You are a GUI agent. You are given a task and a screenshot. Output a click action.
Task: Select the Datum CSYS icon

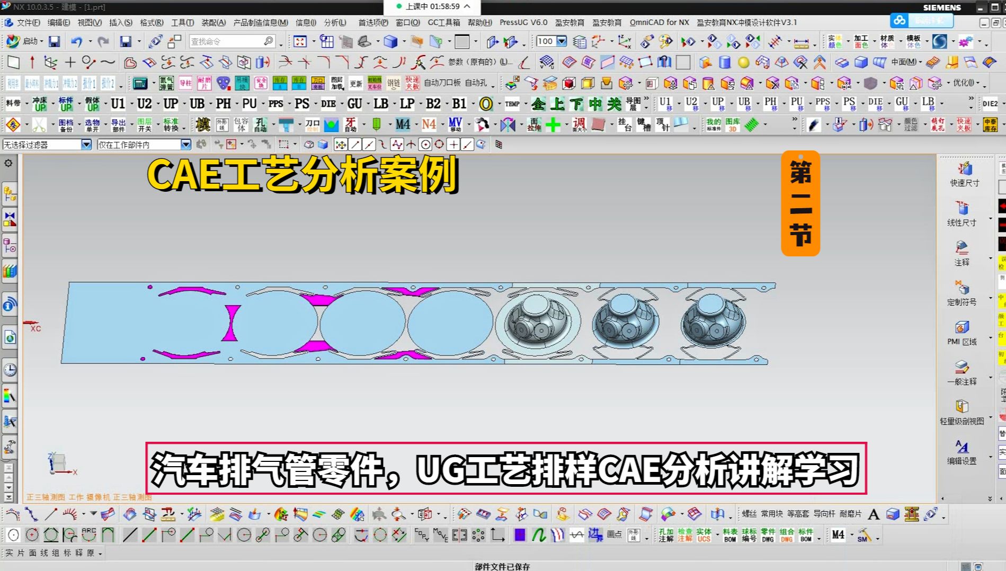tap(50, 63)
